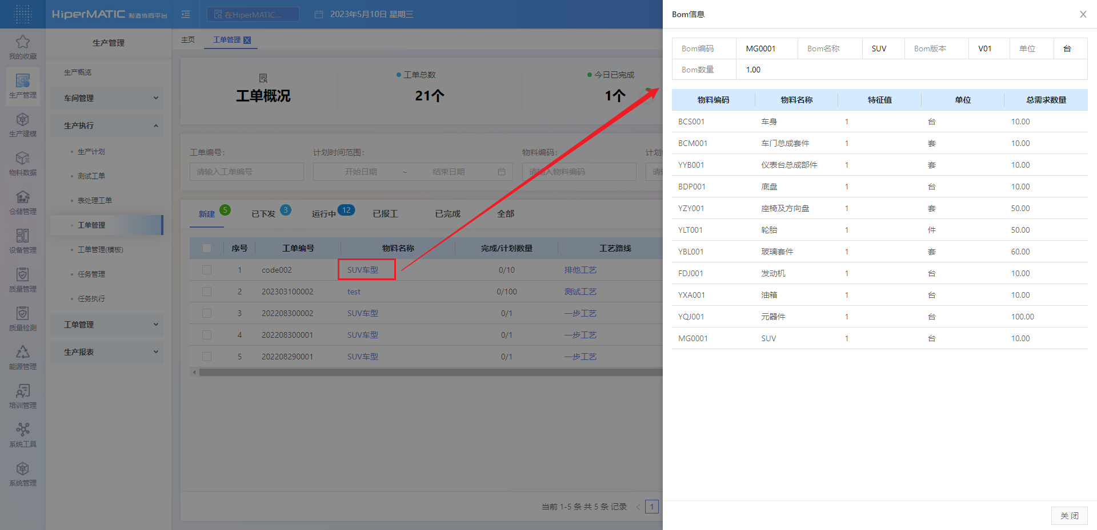Close the 工单管理 tab via its X

pos(247,40)
